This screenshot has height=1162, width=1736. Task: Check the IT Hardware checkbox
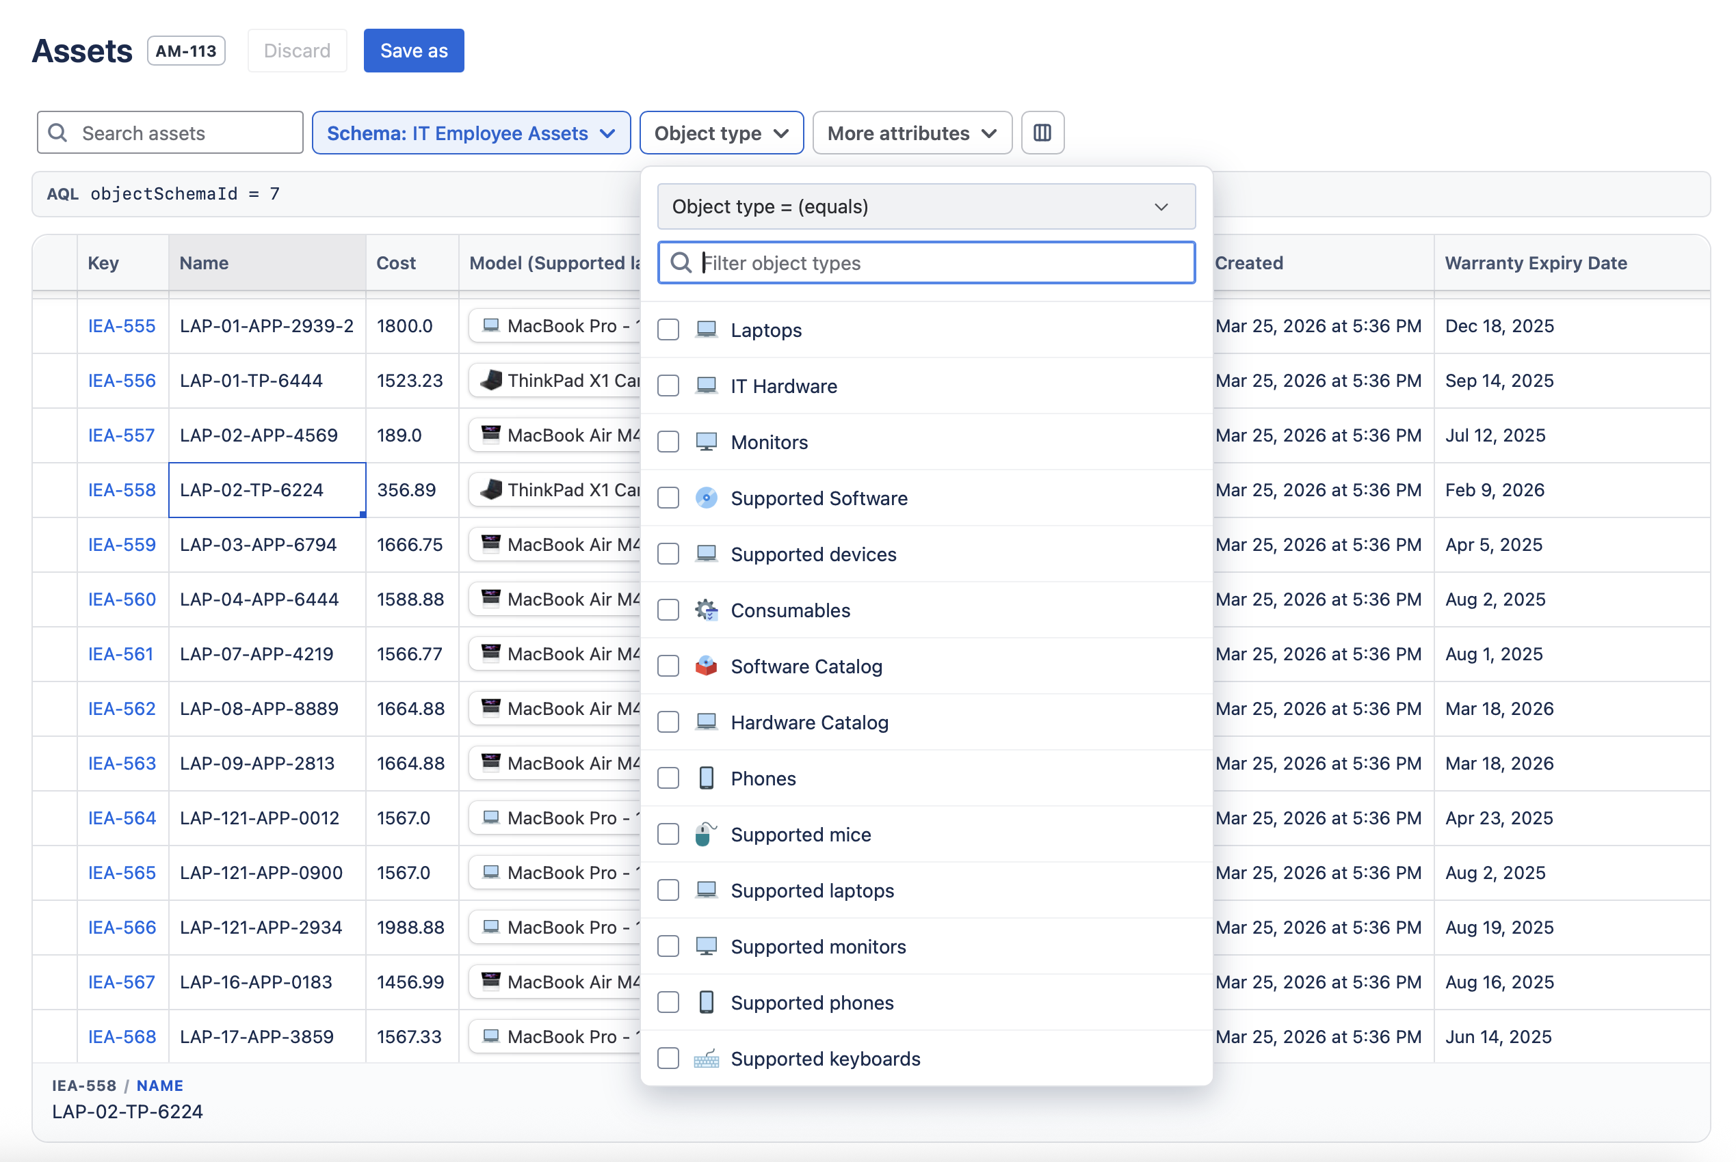coord(668,386)
